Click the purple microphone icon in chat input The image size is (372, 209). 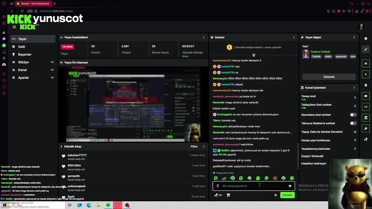[218, 186]
